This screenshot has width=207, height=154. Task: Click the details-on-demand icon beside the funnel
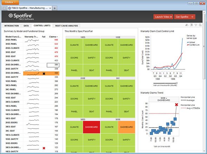pyautogui.click(x=200, y=25)
